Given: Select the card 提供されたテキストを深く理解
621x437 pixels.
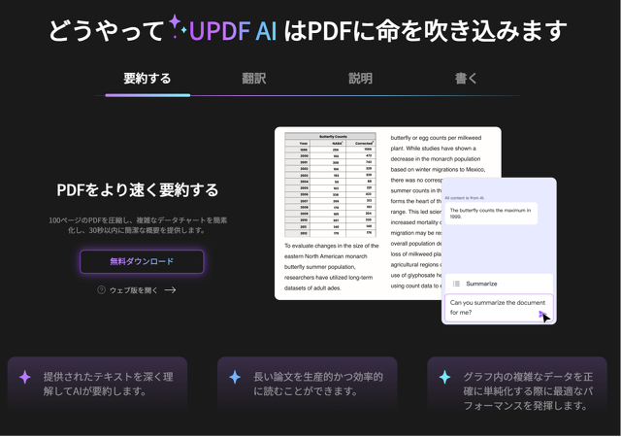Looking at the screenshot, I should [x=97, y=384].
